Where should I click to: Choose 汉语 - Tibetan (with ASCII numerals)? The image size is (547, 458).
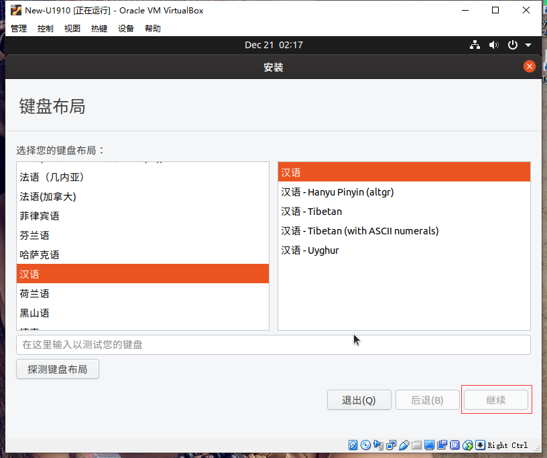point(404,231)
